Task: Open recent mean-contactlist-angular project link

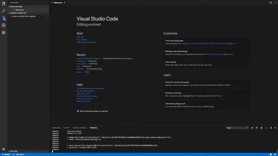Action: pyautogui.click(x=88, y=58)
